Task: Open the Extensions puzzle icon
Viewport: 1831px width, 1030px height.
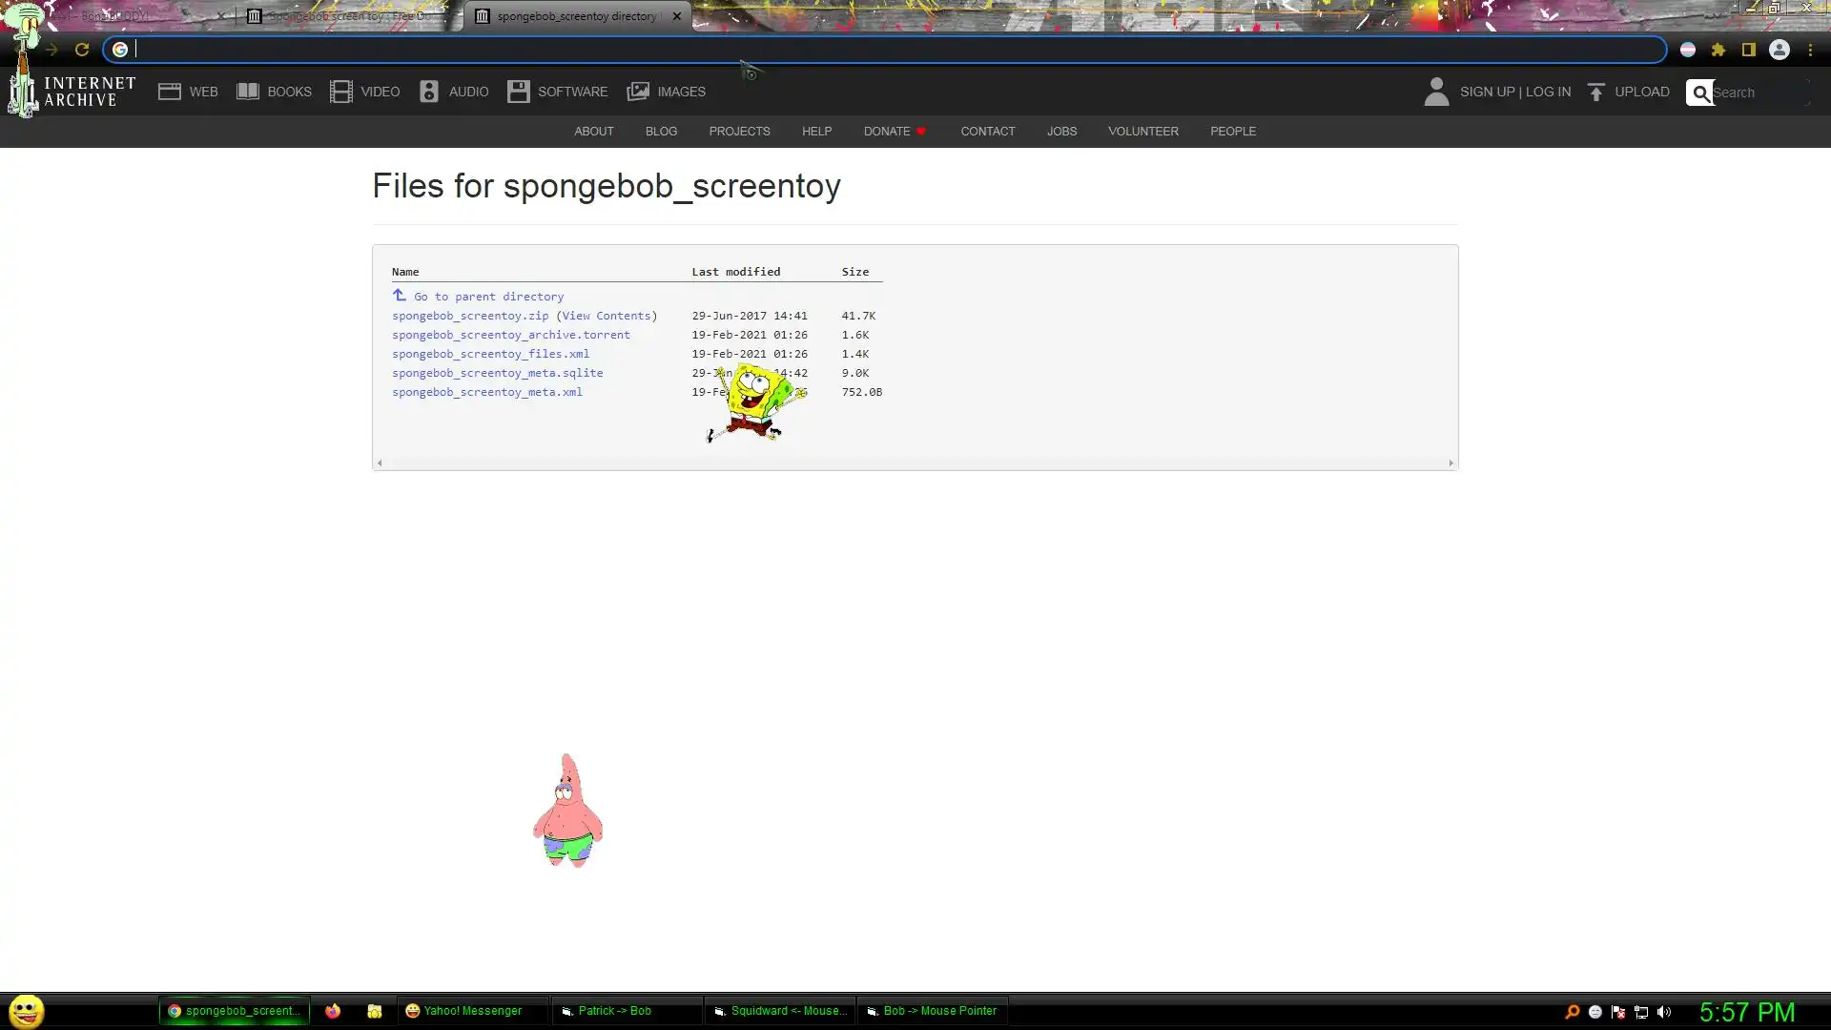Action: pyautogui.click(x=1718, y=50)
